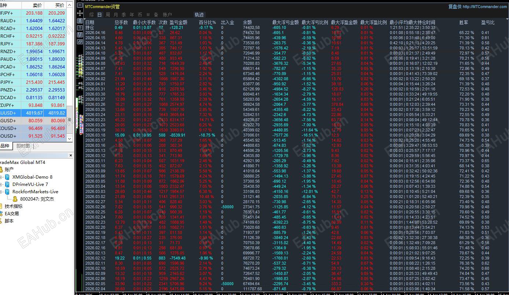
Task: Click the -50000 withdrawal on 2026.02.26
Action: 227,207
